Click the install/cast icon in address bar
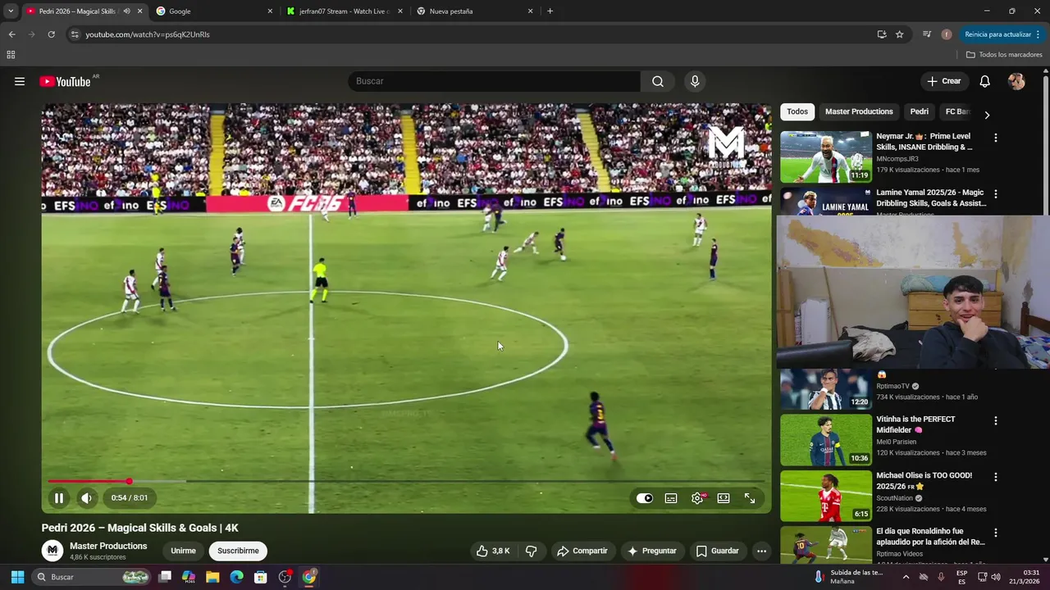1050x590 pixels. click(x=882, y=34)
